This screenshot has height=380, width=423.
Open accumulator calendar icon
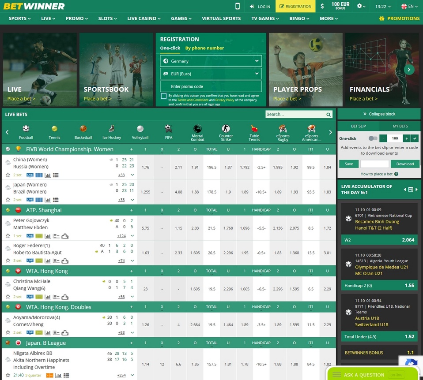click(x=411, y=189)
